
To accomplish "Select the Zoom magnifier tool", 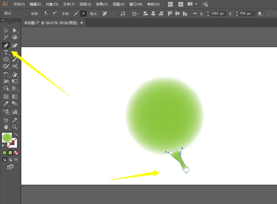I will [x=15, y=127].
